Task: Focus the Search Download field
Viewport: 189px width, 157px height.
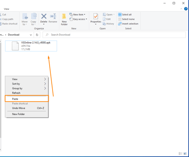Action: point(114,35)
